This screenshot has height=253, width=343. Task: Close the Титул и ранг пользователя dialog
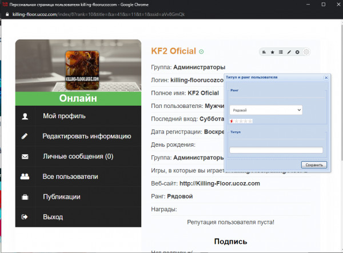pyautogui.click(x=326, y=78)
